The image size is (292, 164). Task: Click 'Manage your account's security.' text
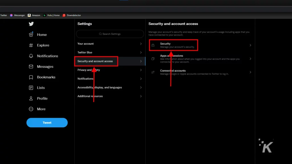click(x=177, y=47)
